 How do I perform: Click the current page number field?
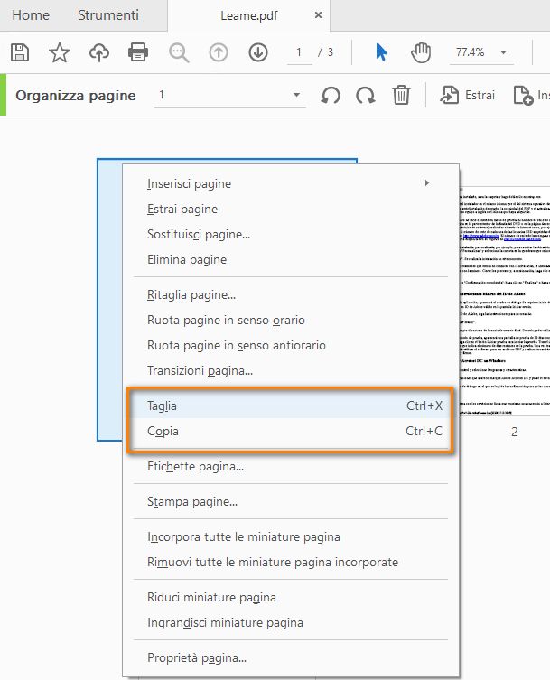click(299, 53)
